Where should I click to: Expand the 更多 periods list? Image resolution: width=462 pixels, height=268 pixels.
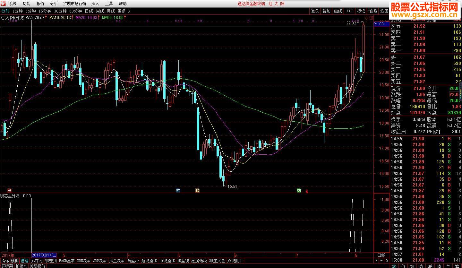[124, 11]
